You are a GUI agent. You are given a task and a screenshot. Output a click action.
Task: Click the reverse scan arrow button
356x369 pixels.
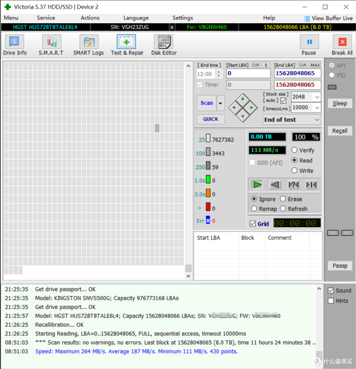275,185
